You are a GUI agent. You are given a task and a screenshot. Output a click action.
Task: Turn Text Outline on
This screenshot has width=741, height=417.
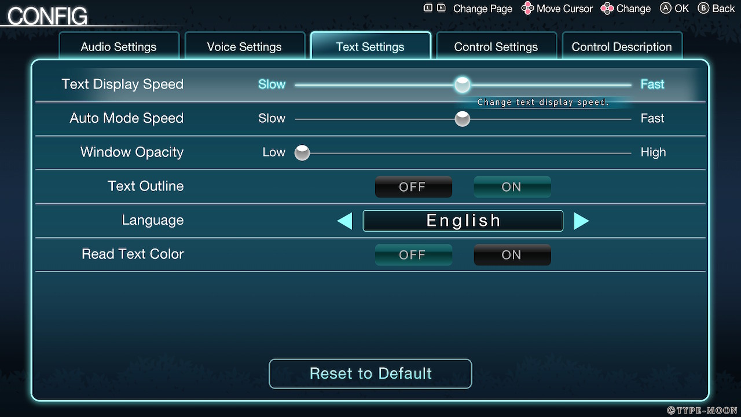click(x=512, y=187)
